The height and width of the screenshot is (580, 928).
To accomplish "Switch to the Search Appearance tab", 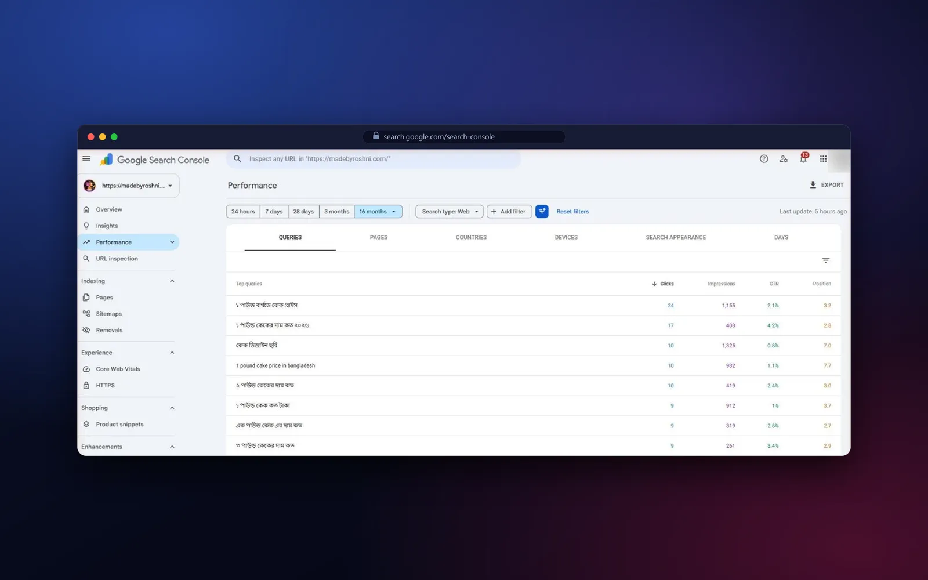I will point(676,238).
